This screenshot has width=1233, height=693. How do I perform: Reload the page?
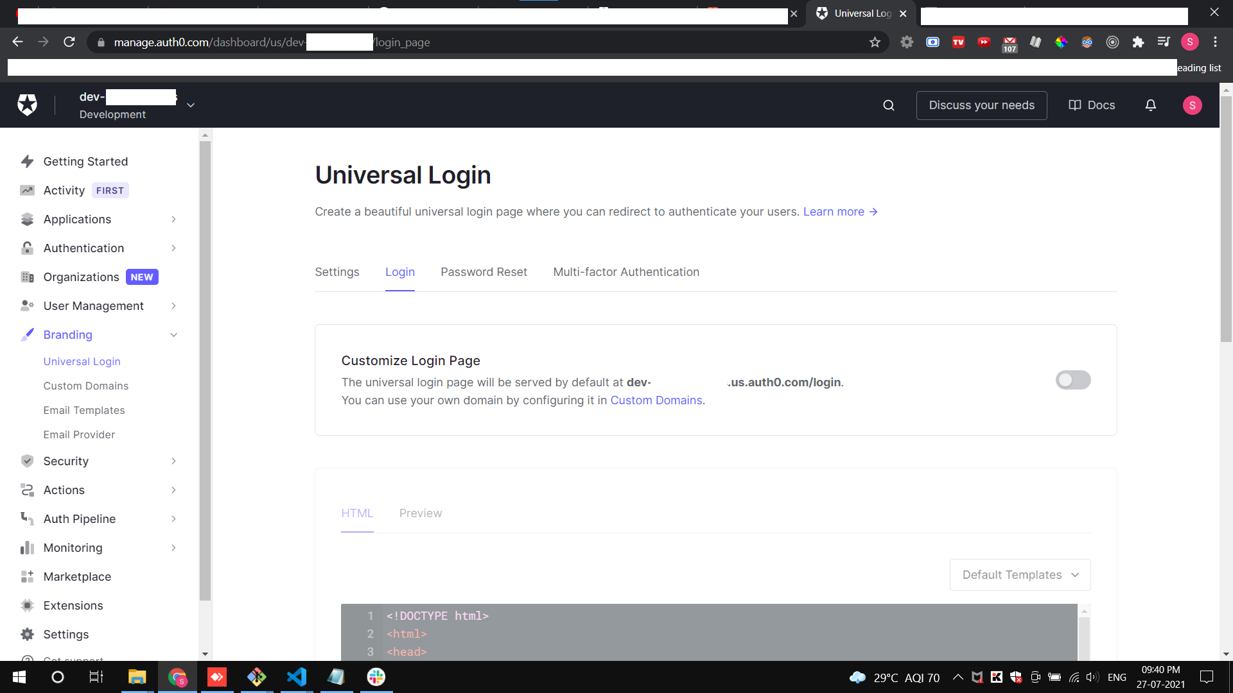[69, 42]
